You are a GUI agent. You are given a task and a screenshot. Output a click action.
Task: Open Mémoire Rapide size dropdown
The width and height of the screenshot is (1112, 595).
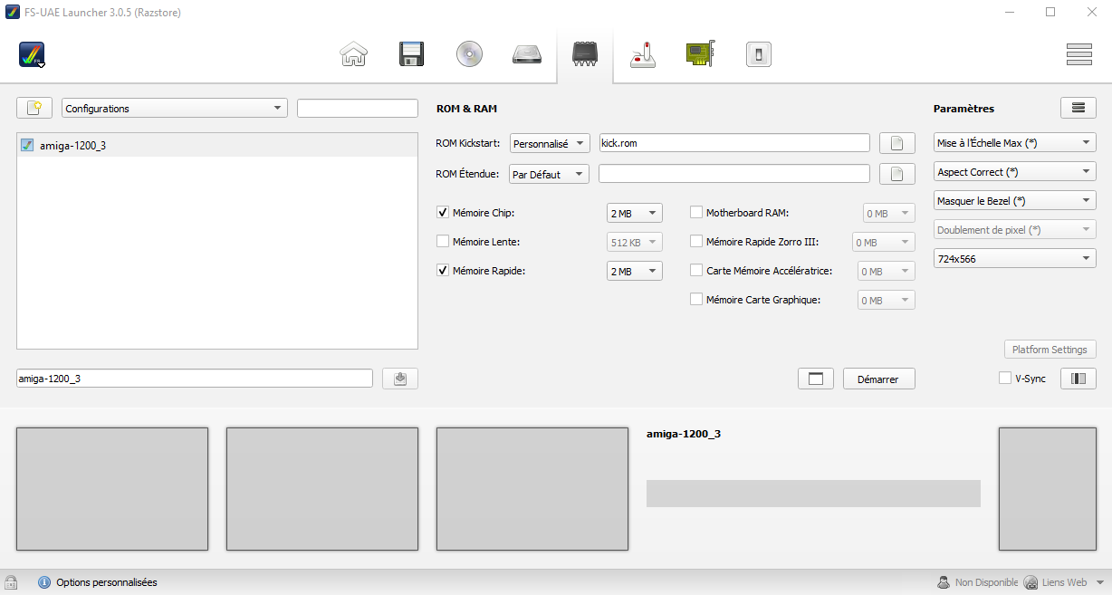click(635, 271)
